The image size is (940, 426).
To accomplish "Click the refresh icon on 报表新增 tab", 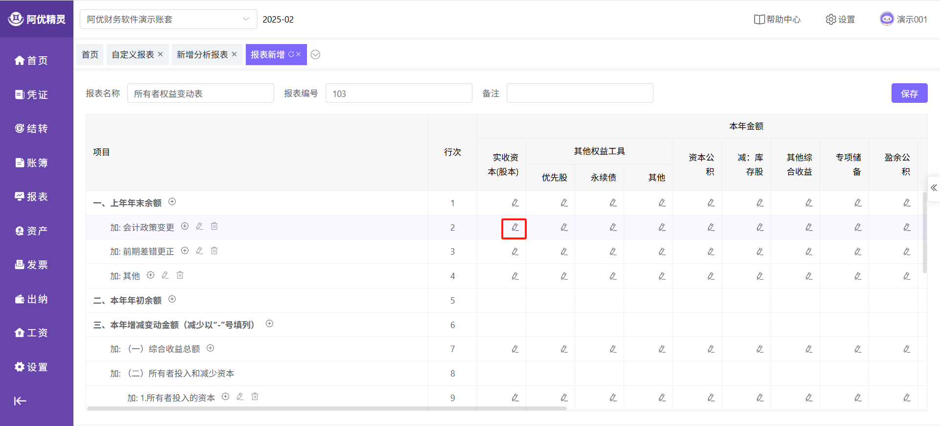I will point(291,54).
